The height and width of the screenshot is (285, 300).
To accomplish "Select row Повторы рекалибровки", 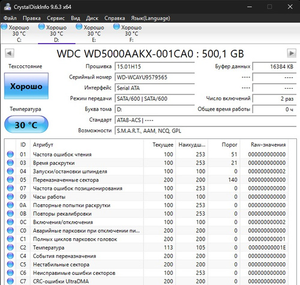I will pos(146,213).
